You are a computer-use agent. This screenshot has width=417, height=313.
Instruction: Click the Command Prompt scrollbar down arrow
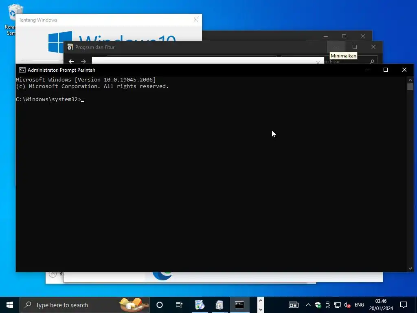(x=410, y=269)
